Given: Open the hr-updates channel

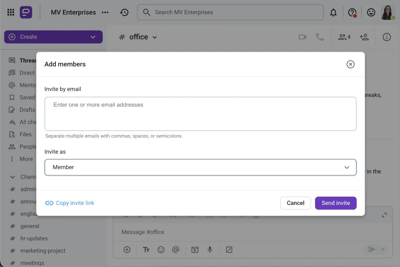Looking at the screenshot, I should click(x=34, y=238).
